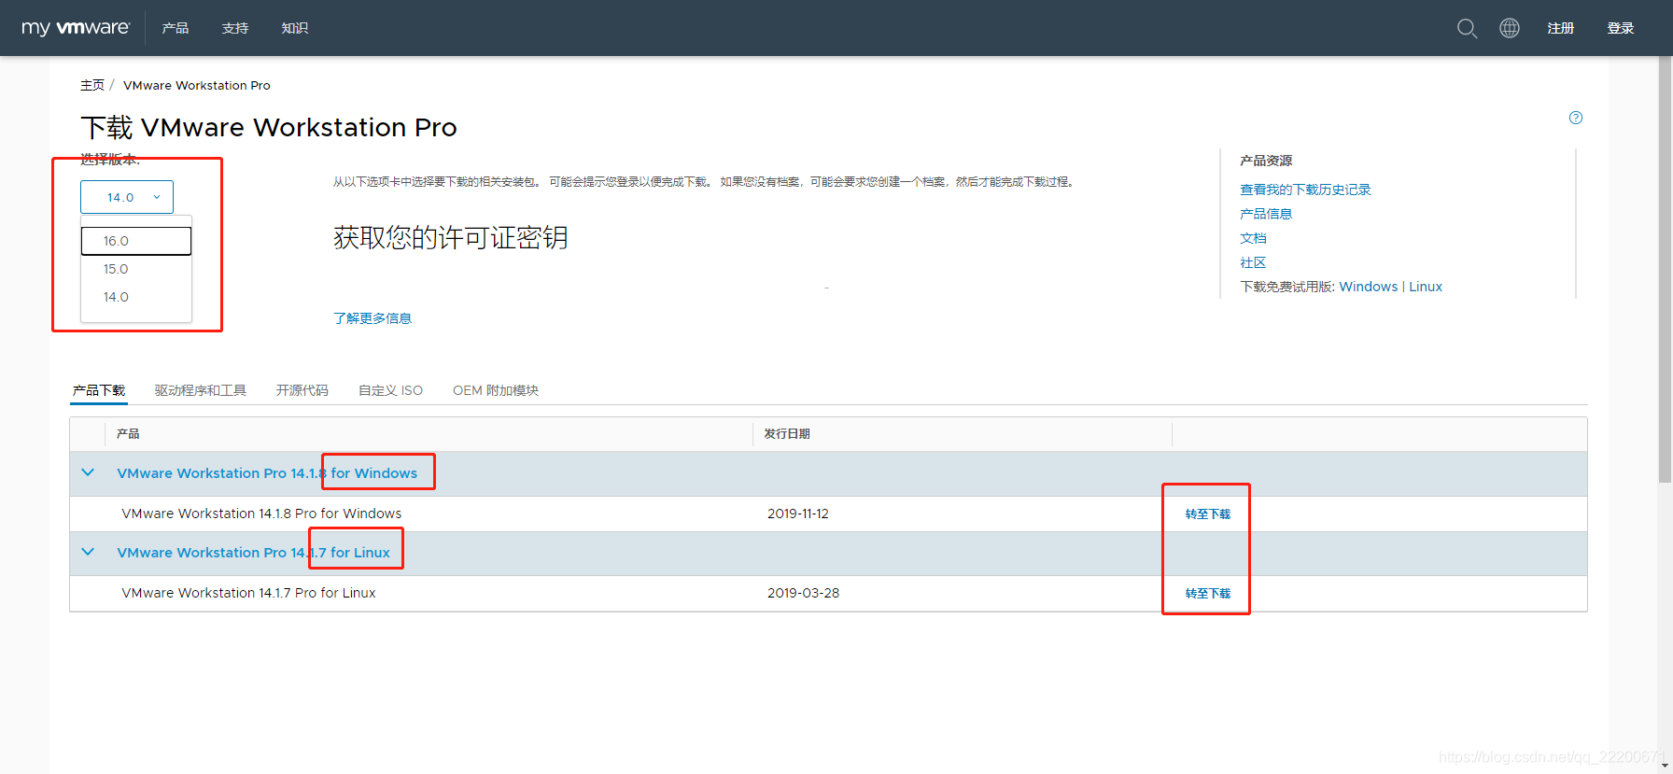Switch to the 产品下载 tab
The height and width of the screenshot is (774, 1673).
click(x=99, y=390)
